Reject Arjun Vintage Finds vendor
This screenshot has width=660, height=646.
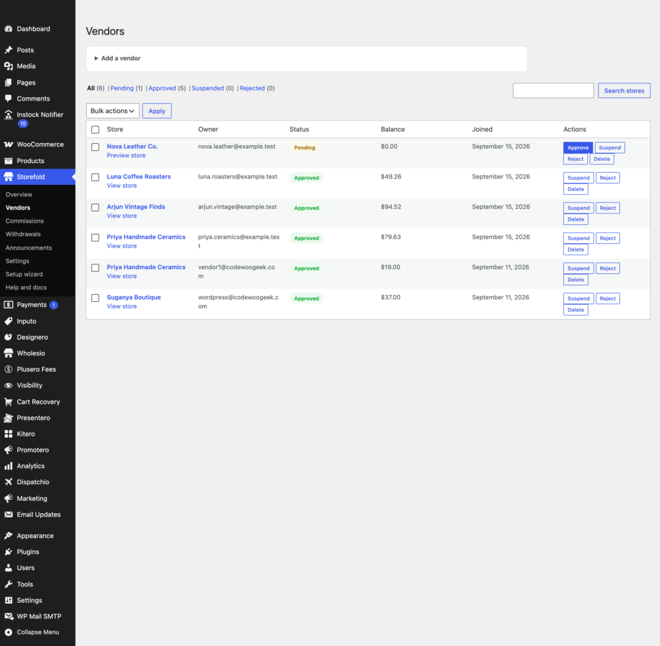[607, 208]
